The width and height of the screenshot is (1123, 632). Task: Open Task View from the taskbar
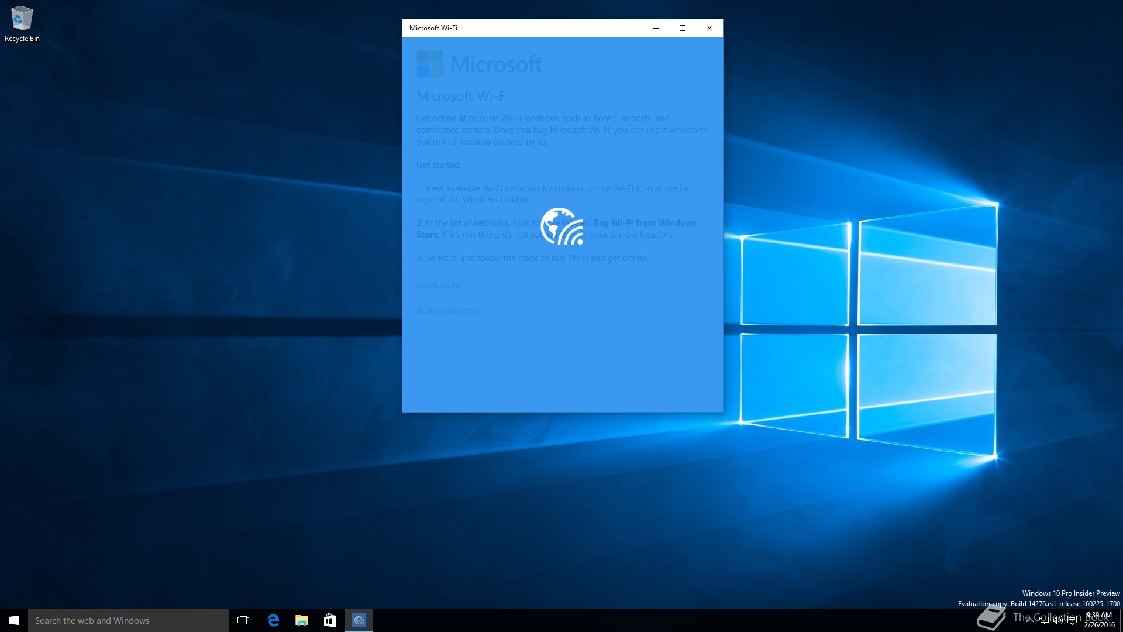click(x=243, y=620)
